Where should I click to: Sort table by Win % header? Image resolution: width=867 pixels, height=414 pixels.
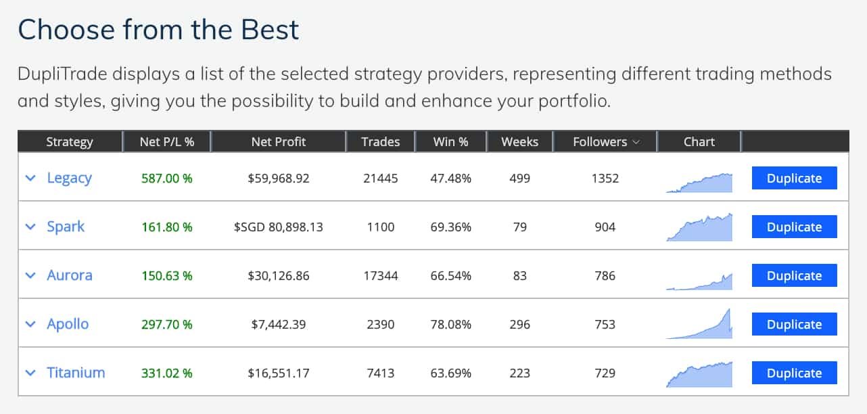(x=451, y=142)
